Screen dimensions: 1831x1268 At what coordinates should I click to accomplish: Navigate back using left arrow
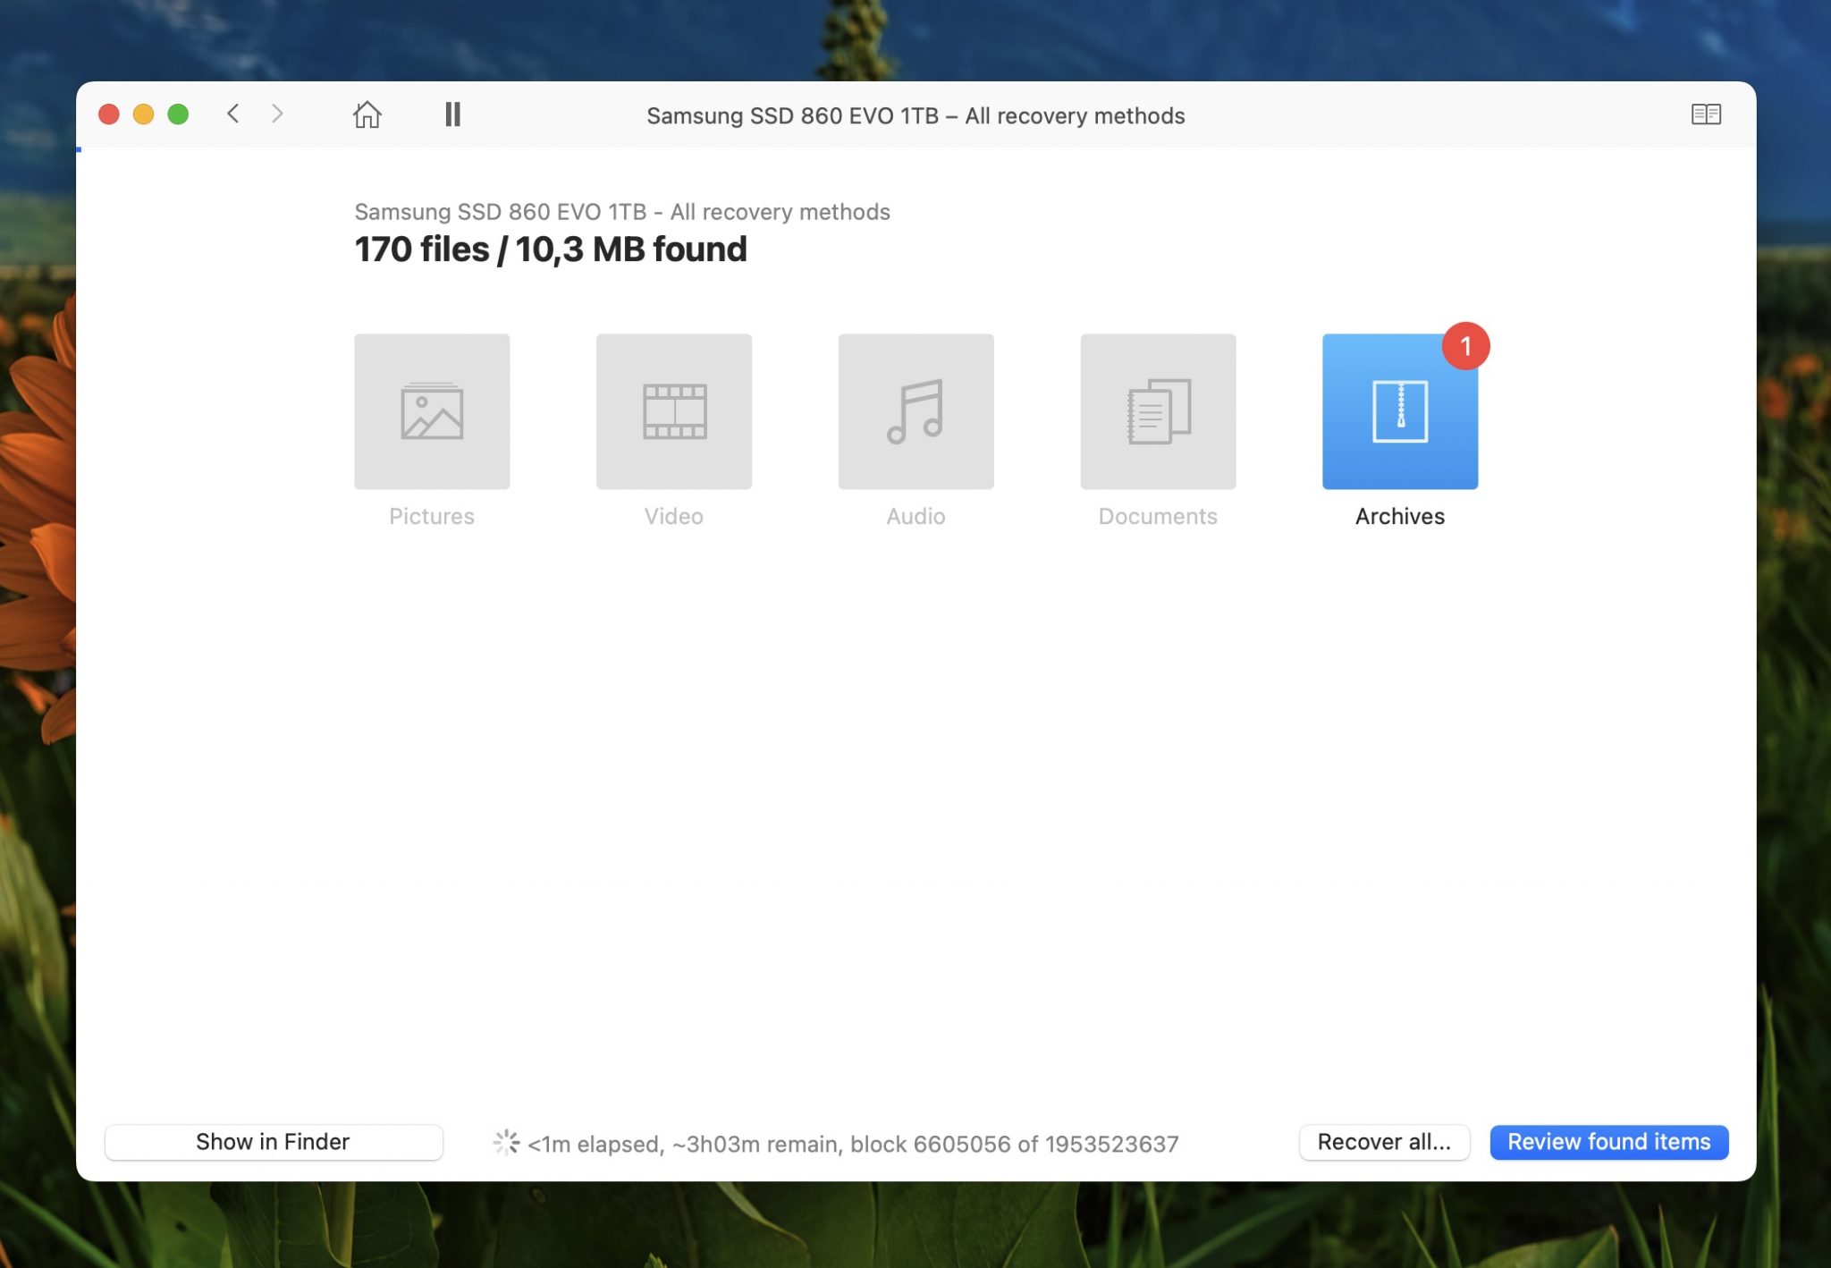click(230, 114)
